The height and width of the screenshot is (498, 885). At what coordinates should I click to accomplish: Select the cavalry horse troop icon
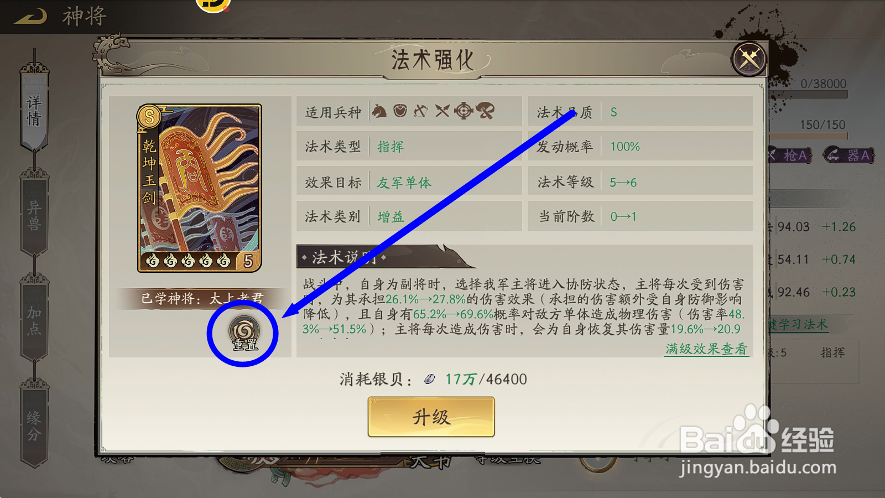click(x=379, y=111)
